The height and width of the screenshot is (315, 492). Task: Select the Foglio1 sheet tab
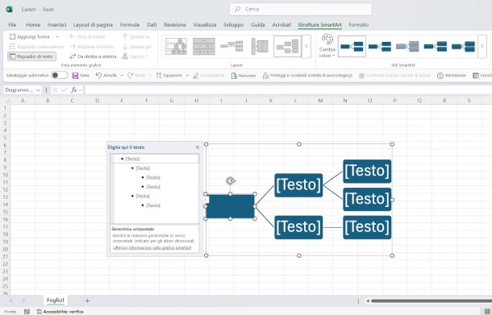coord(55,300)
